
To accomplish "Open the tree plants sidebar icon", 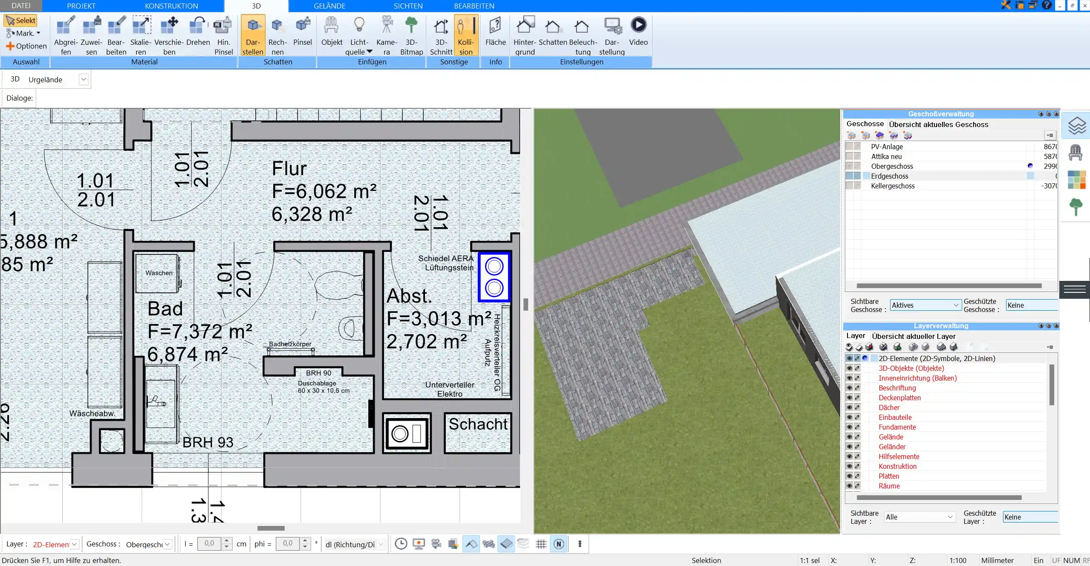I will point(1076,207).
